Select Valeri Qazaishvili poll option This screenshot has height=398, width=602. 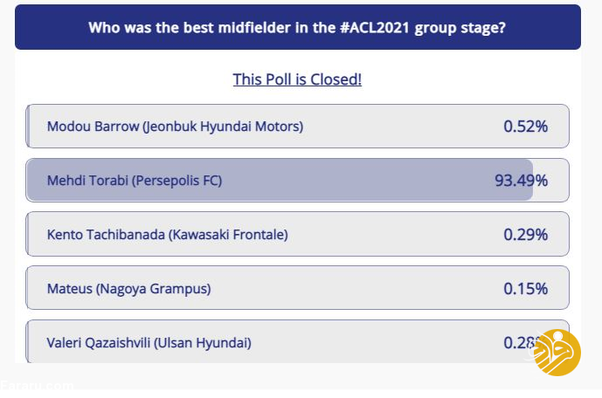click(297, 341)
